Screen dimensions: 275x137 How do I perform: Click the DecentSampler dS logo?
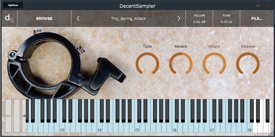[9, 18]
